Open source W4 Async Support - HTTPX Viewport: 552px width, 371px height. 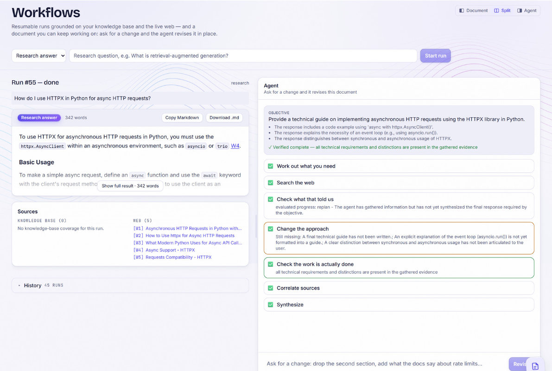tap(164, 250)
